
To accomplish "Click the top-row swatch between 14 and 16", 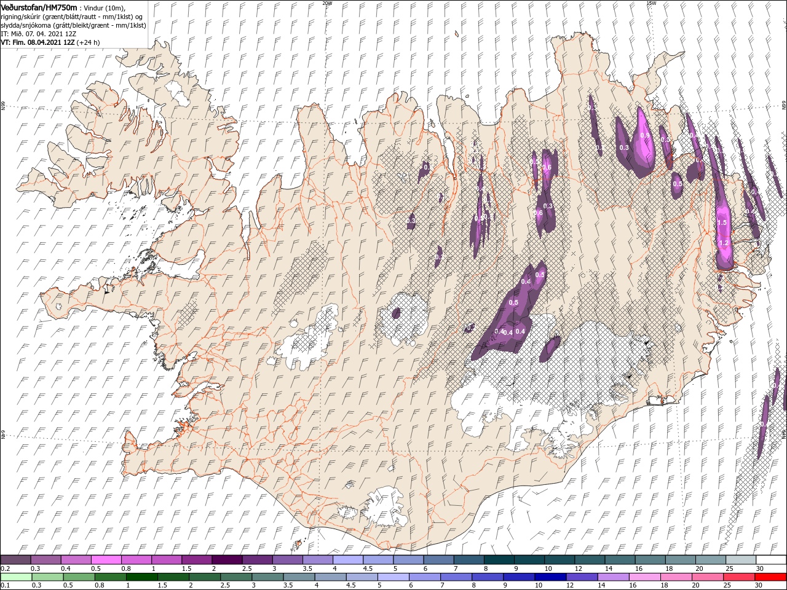I will [620, 560].
